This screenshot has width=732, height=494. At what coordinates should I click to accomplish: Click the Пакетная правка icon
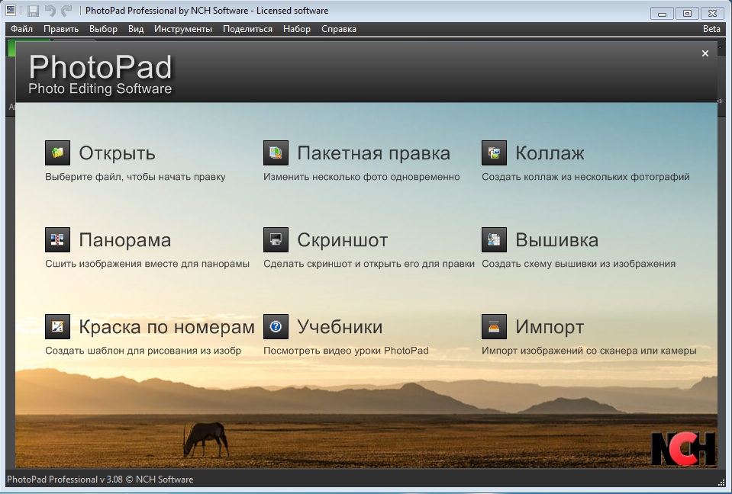276,153
